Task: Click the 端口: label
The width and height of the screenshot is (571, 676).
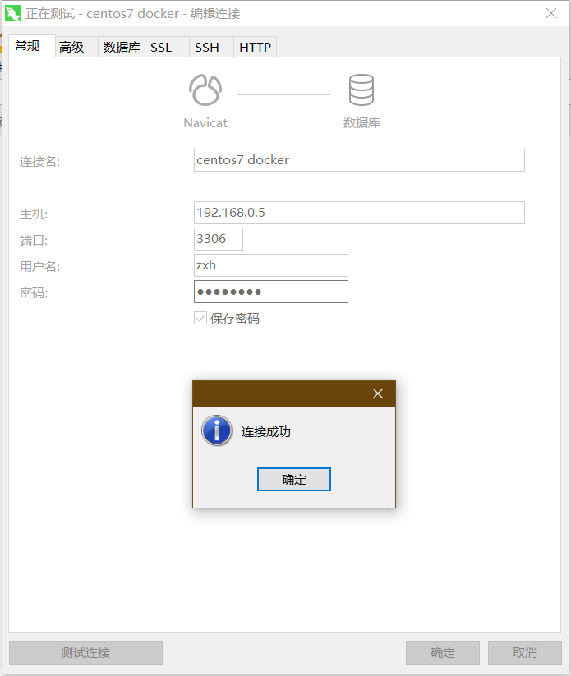Action: click(34, 241)
